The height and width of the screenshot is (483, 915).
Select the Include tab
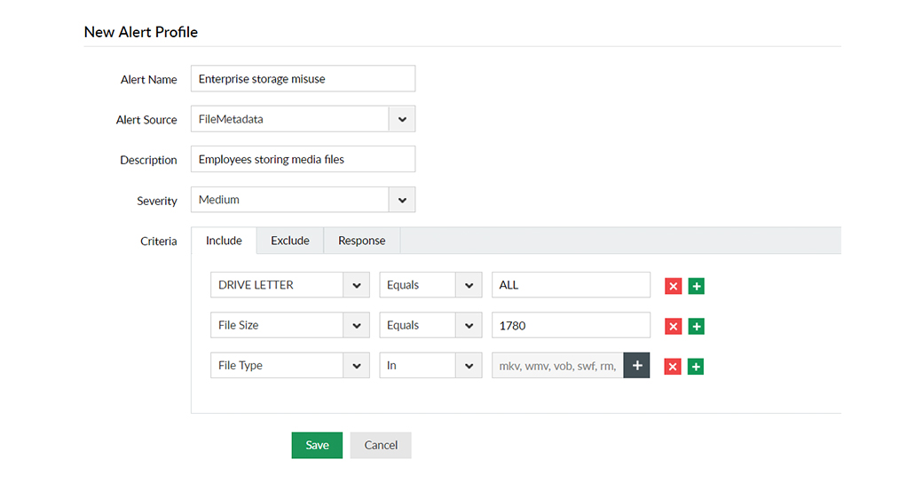point(224,241)
